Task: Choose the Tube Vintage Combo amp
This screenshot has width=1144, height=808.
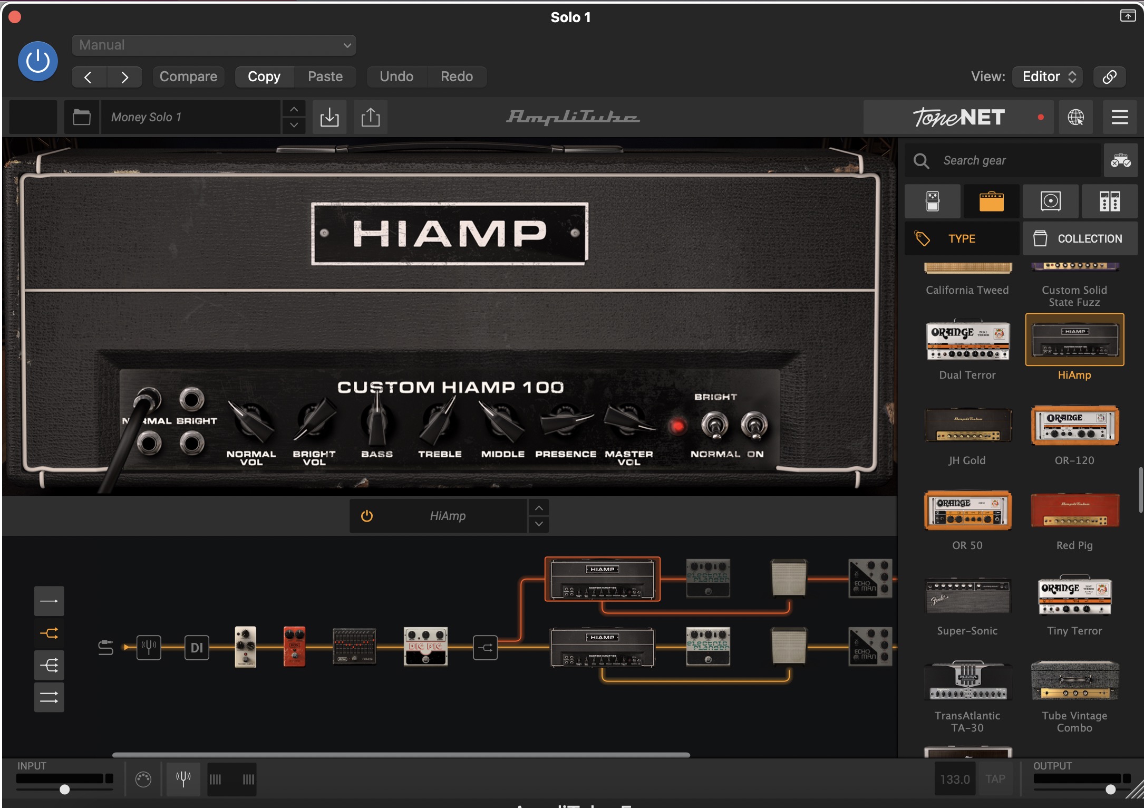Action: [x=1074, y=695]
